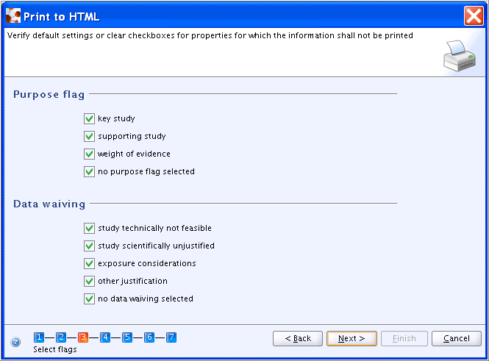The width and height of the screenshot is (489, 361).
Task: Jump to wizard step 2 icon
Action: click(61, 337)
